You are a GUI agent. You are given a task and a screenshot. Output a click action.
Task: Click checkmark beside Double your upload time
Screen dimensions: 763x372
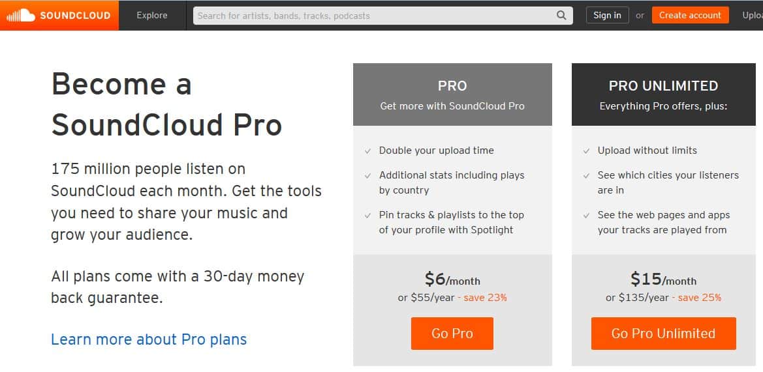point(368,151)
